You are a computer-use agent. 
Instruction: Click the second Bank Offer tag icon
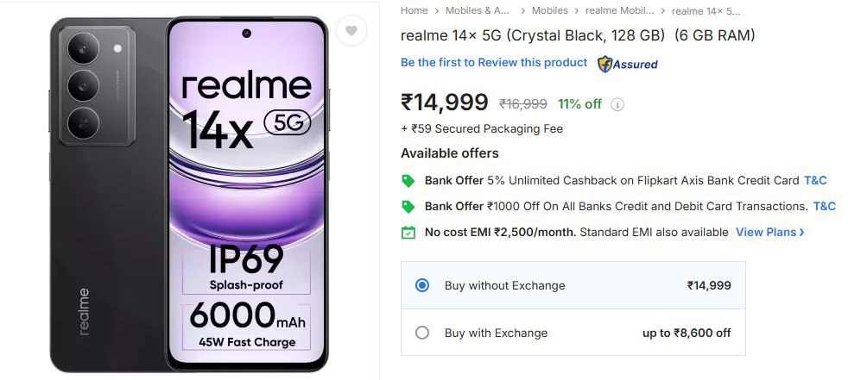tap(408, 207)
